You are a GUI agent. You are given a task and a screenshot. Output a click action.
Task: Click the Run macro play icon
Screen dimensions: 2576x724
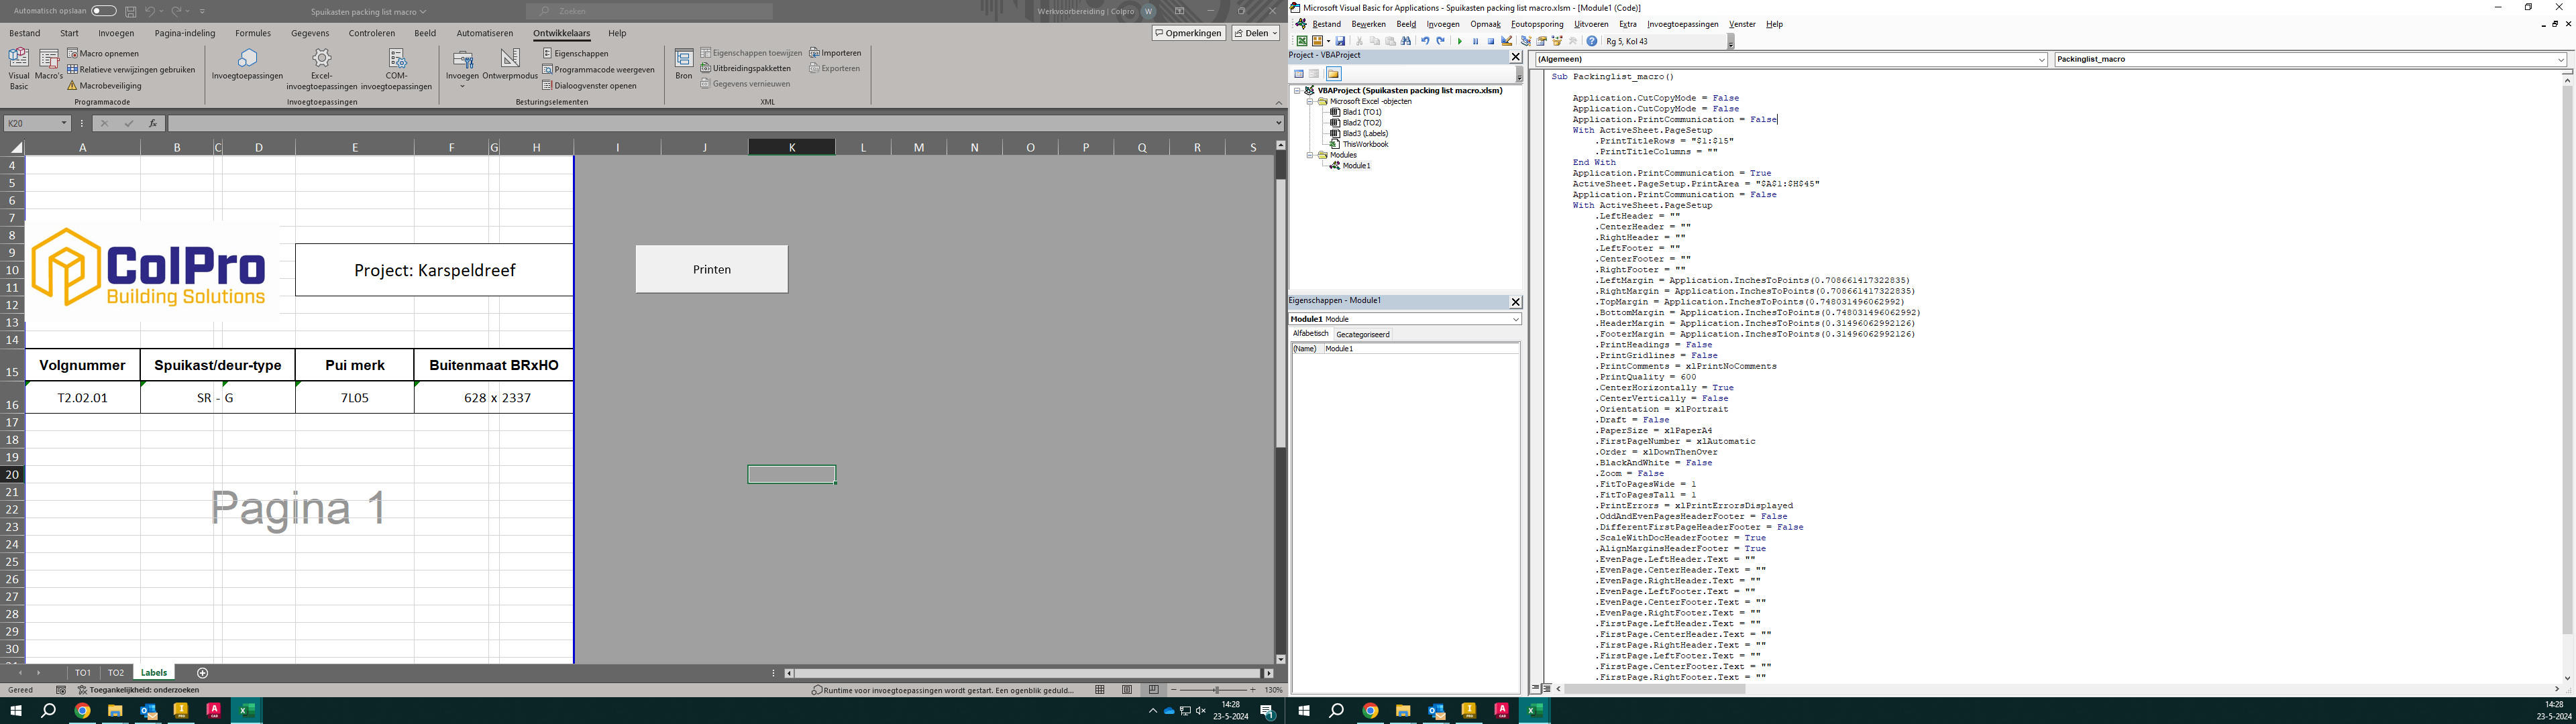(1459, 41)
